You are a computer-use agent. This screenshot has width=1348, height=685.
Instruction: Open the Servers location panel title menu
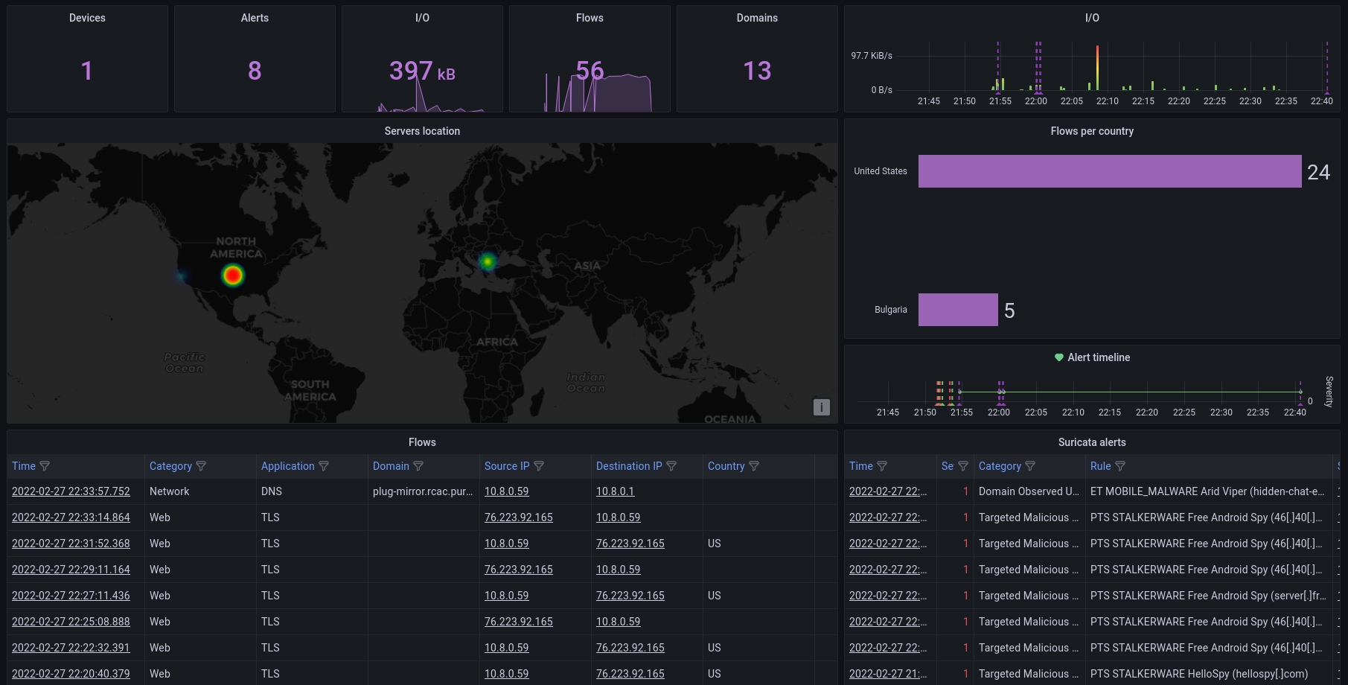pos(422,131)
